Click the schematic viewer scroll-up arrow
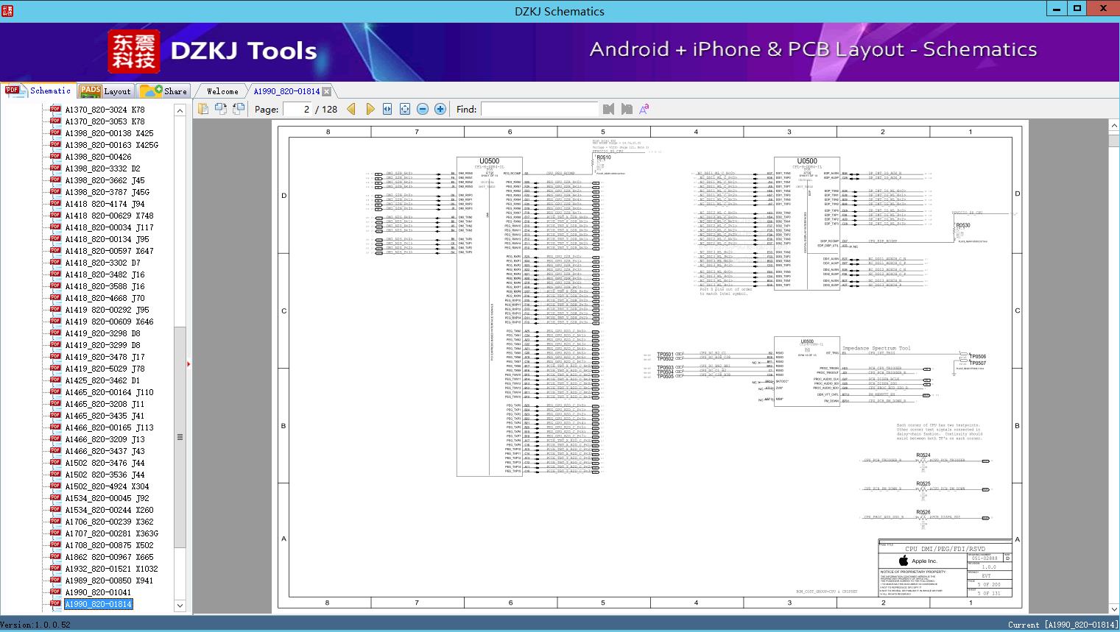 (x=1114, y=127)
